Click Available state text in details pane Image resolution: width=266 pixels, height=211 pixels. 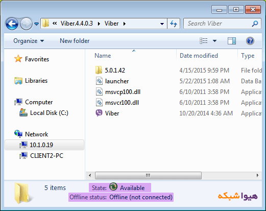[x=132, y=188]
